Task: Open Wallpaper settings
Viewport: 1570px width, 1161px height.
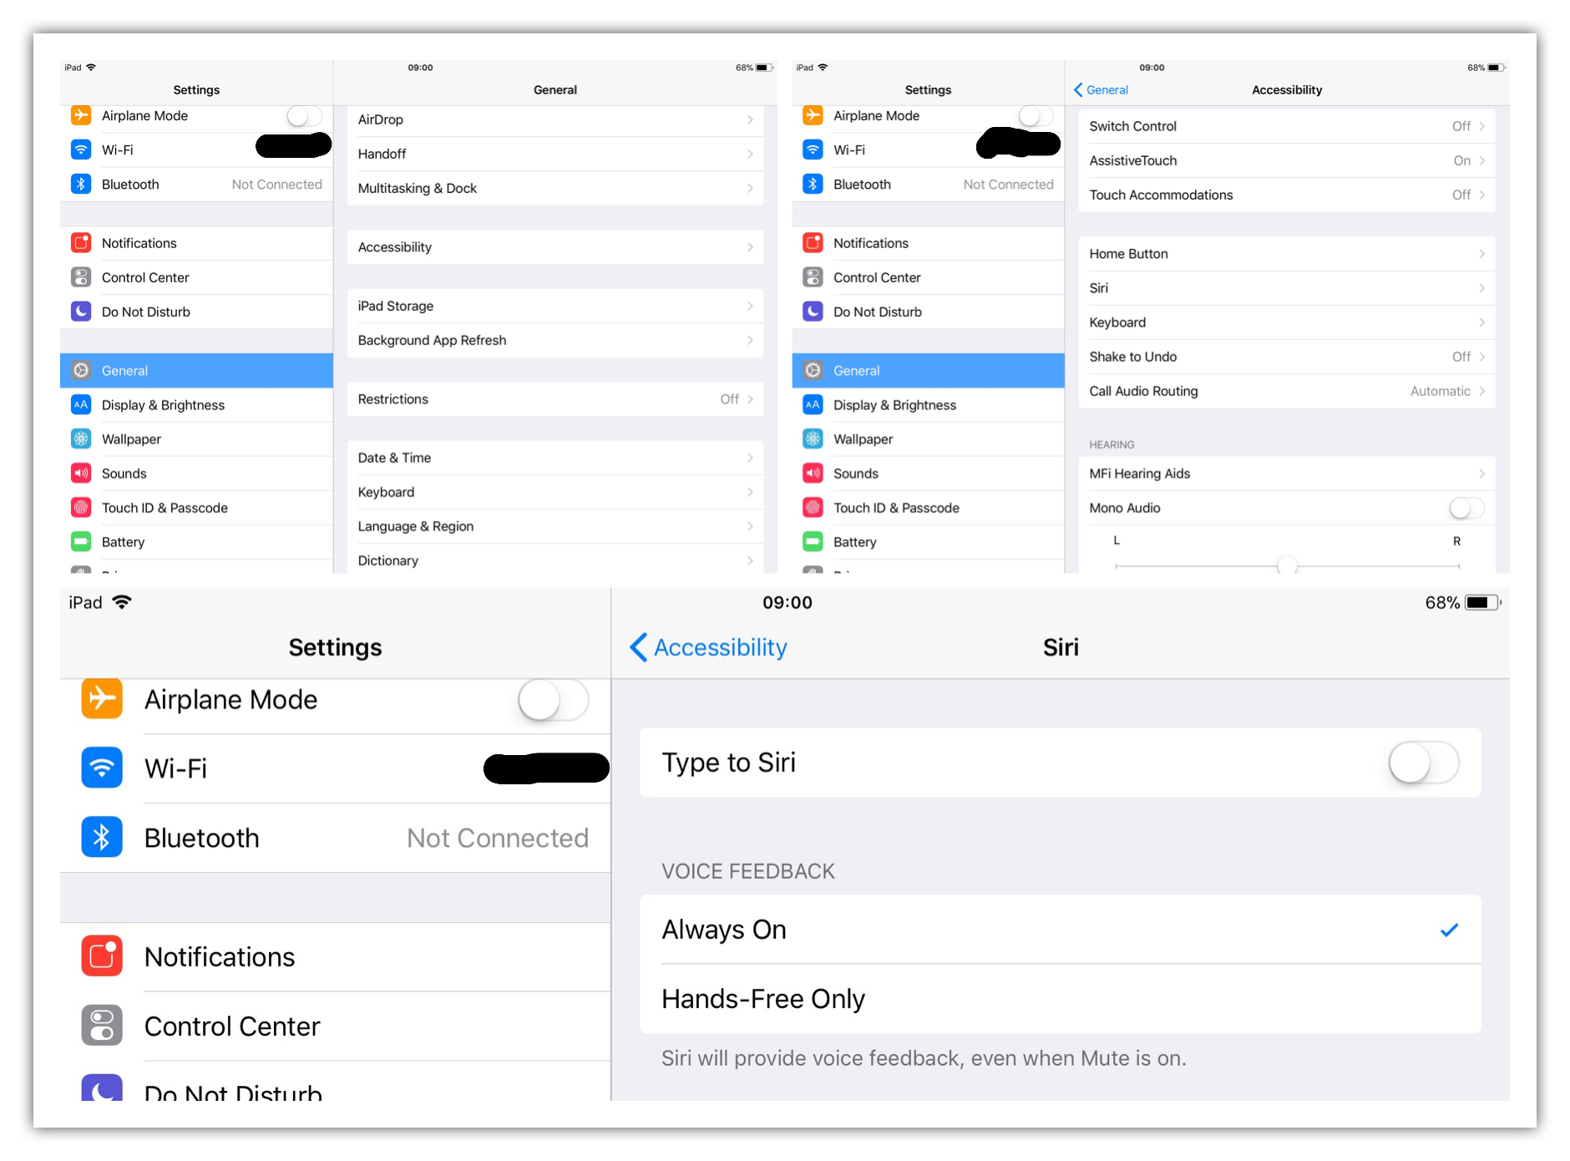Action: click(196, 439)
